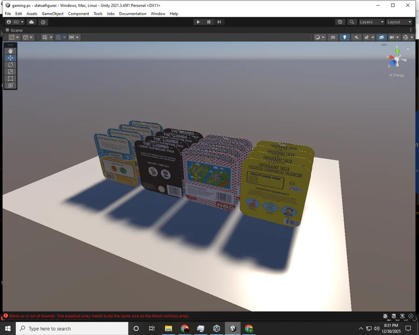The image size is (419, 335).
Task: Switch to the Scene tab
Action: pyautogui.click(x=14, y=30)
